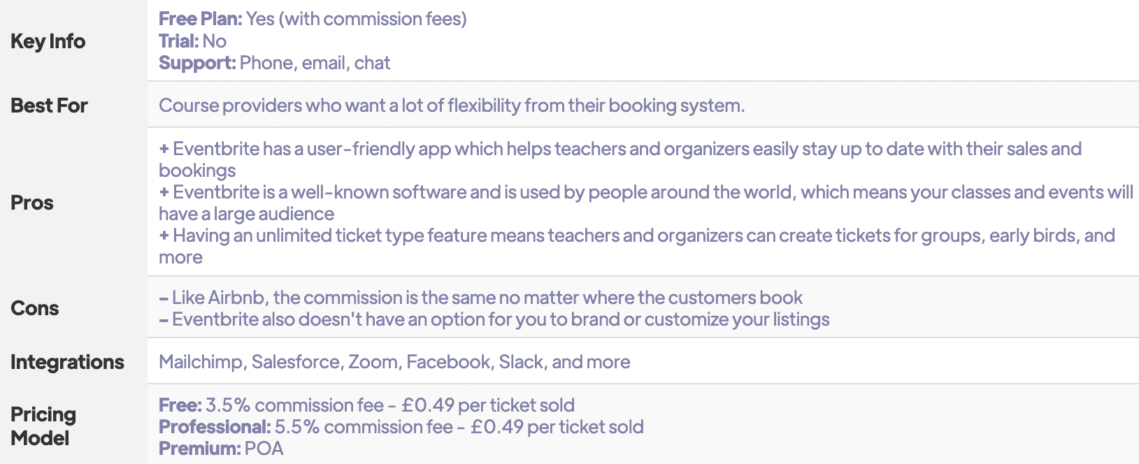The height and width of the screenshot is (464, 1139).
Task: Click the Support label in Key Info
Action: (196, 63)
